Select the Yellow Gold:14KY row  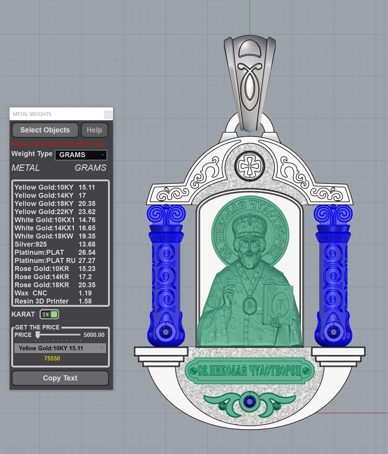pos(60,195)
